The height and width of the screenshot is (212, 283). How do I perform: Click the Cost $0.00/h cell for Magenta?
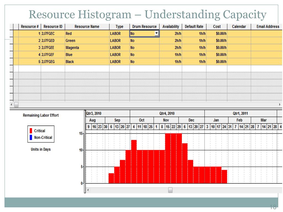point(217,47)
